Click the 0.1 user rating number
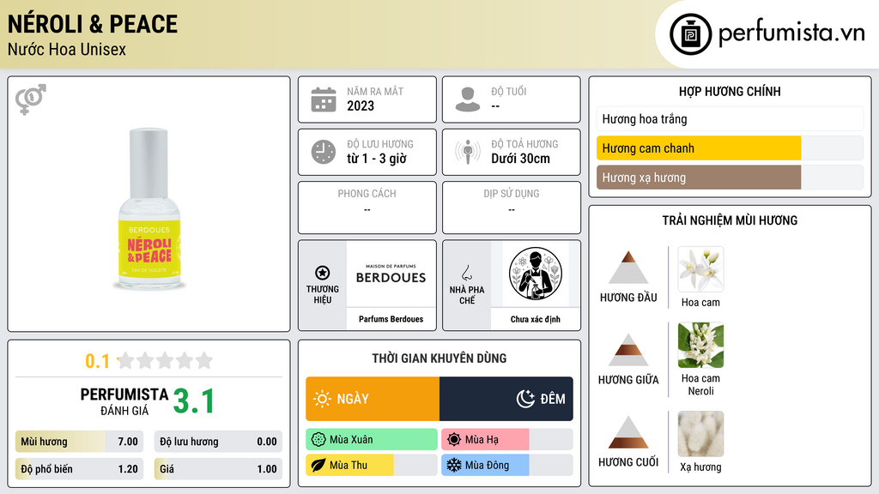 click(x=97, y=361)
